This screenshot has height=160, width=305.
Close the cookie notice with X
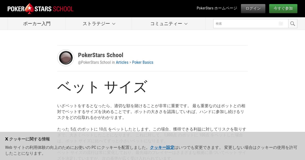[x=7, y=139]
